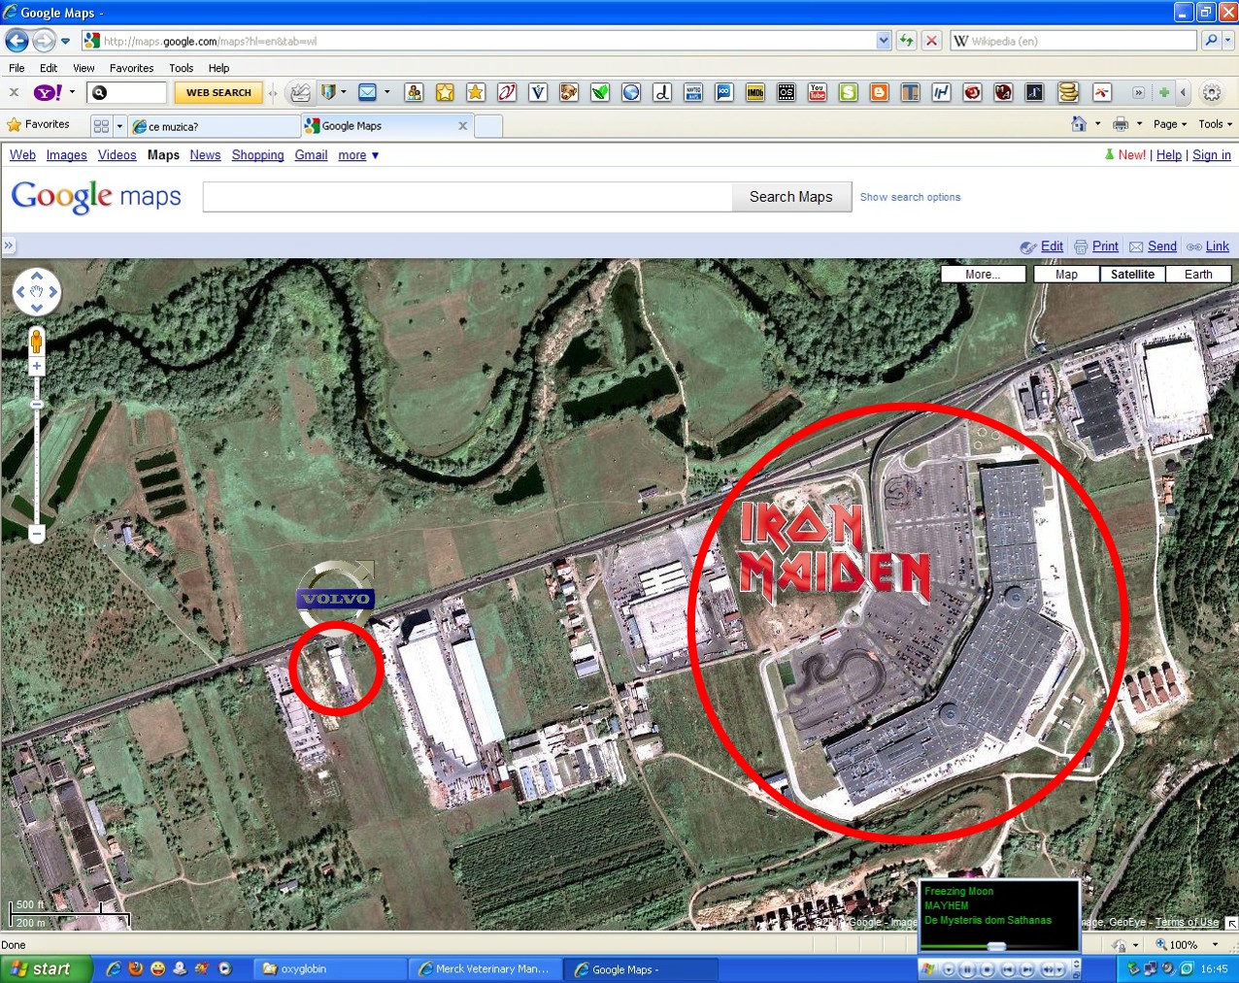
Task: Open the Page menu dropdown
Action: pyautogui.click(x=1170, y=124)
